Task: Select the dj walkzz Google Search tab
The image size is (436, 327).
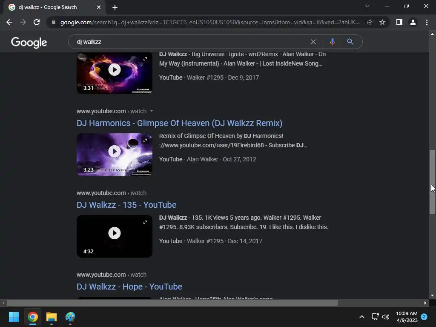Action: point(54,7)
